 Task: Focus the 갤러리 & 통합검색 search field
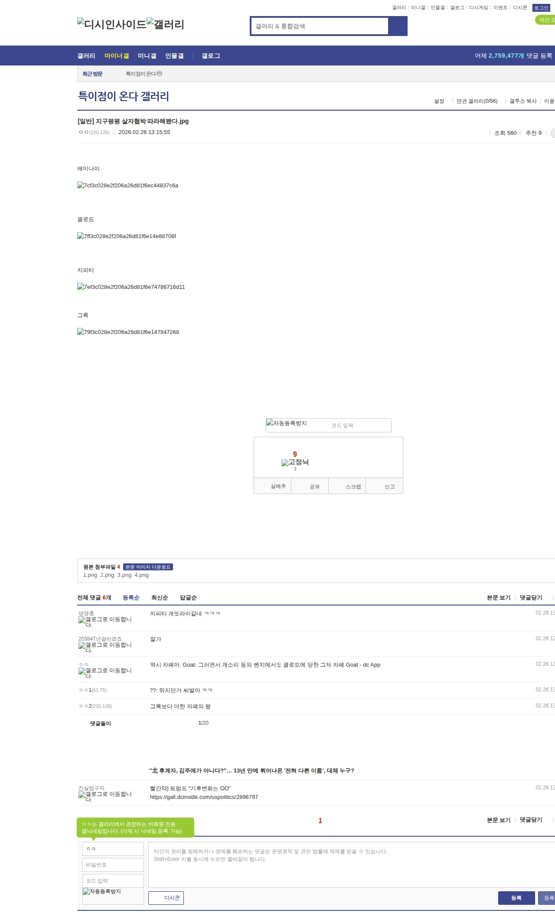point(320,26)
